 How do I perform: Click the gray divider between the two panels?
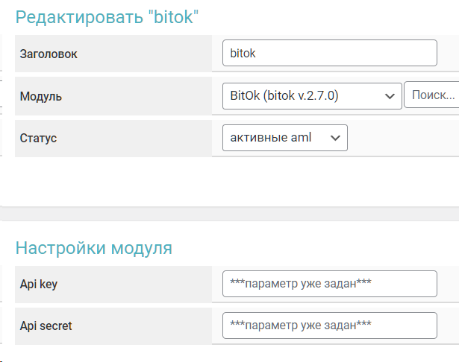click(x=224, y=214)
